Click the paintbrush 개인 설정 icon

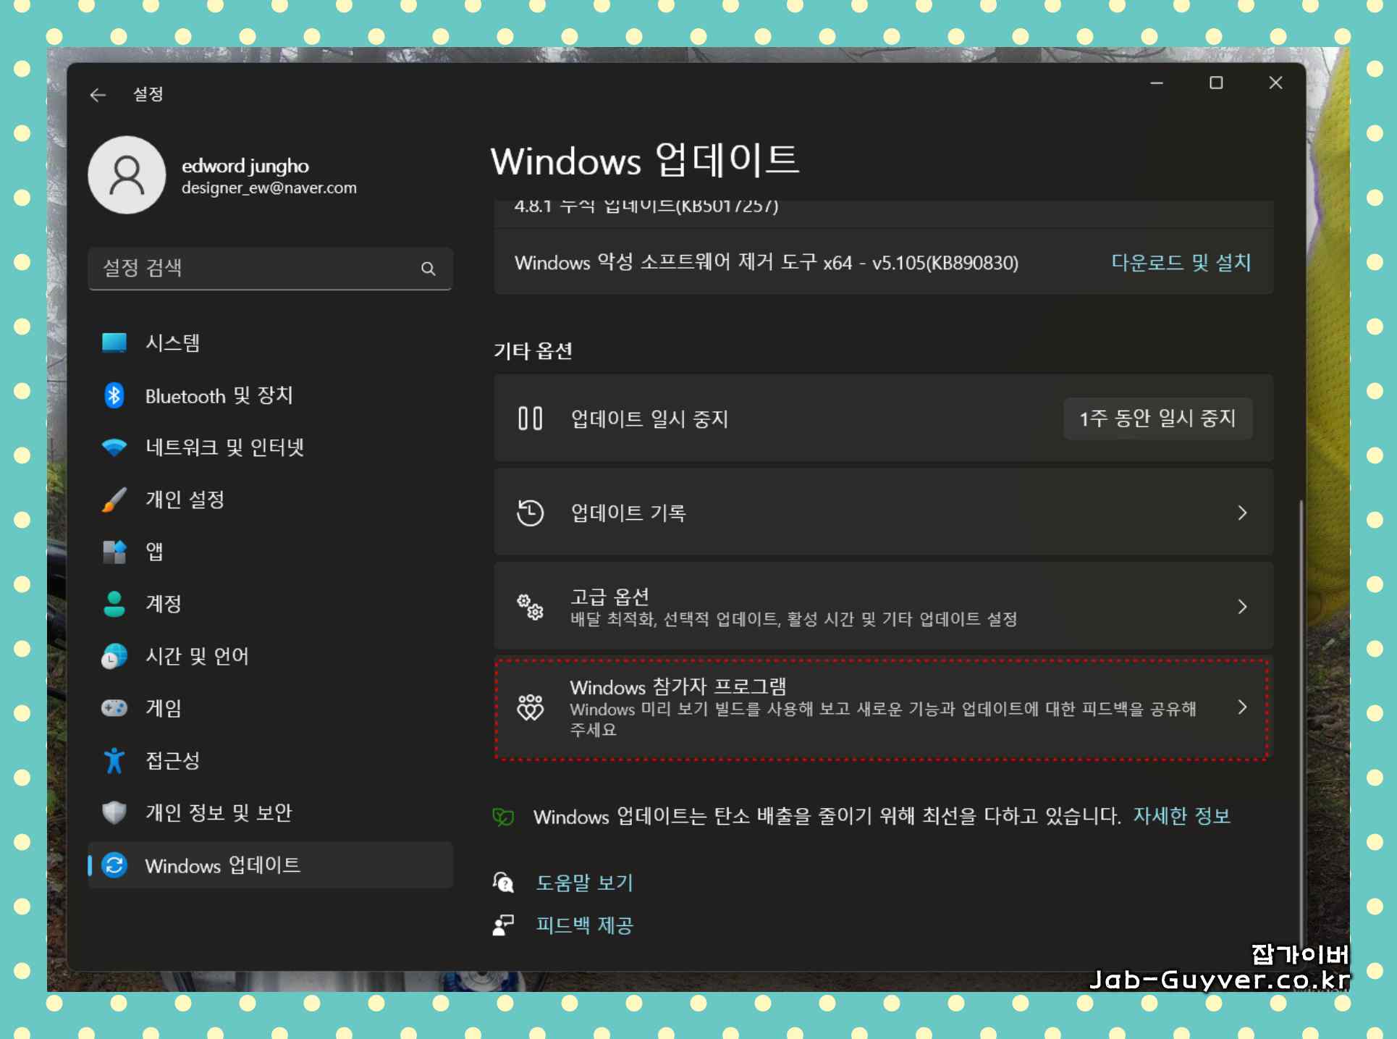114,500
